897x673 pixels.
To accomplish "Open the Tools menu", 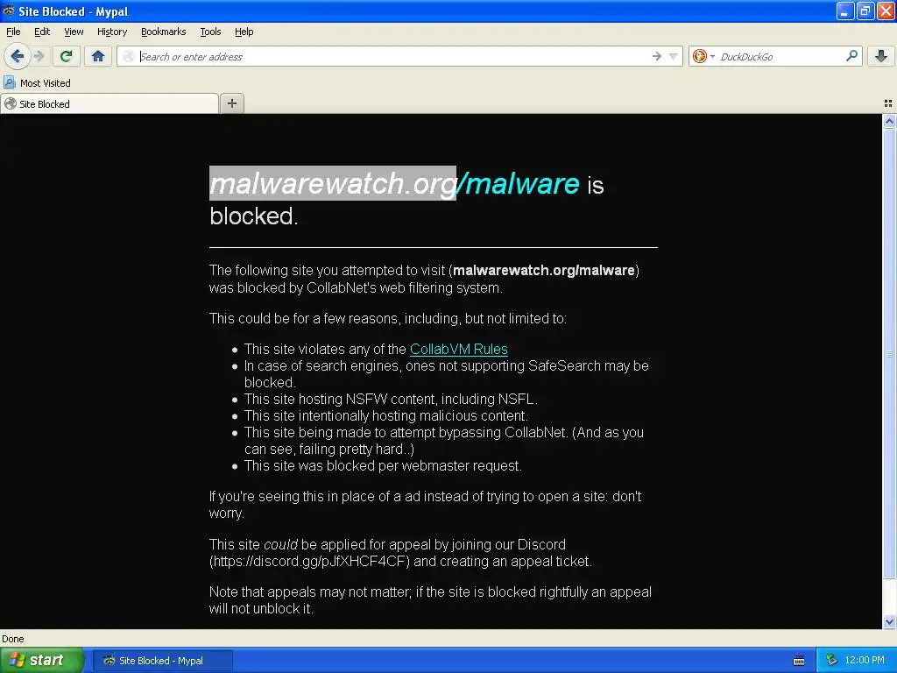I will [x=210, y=32].
